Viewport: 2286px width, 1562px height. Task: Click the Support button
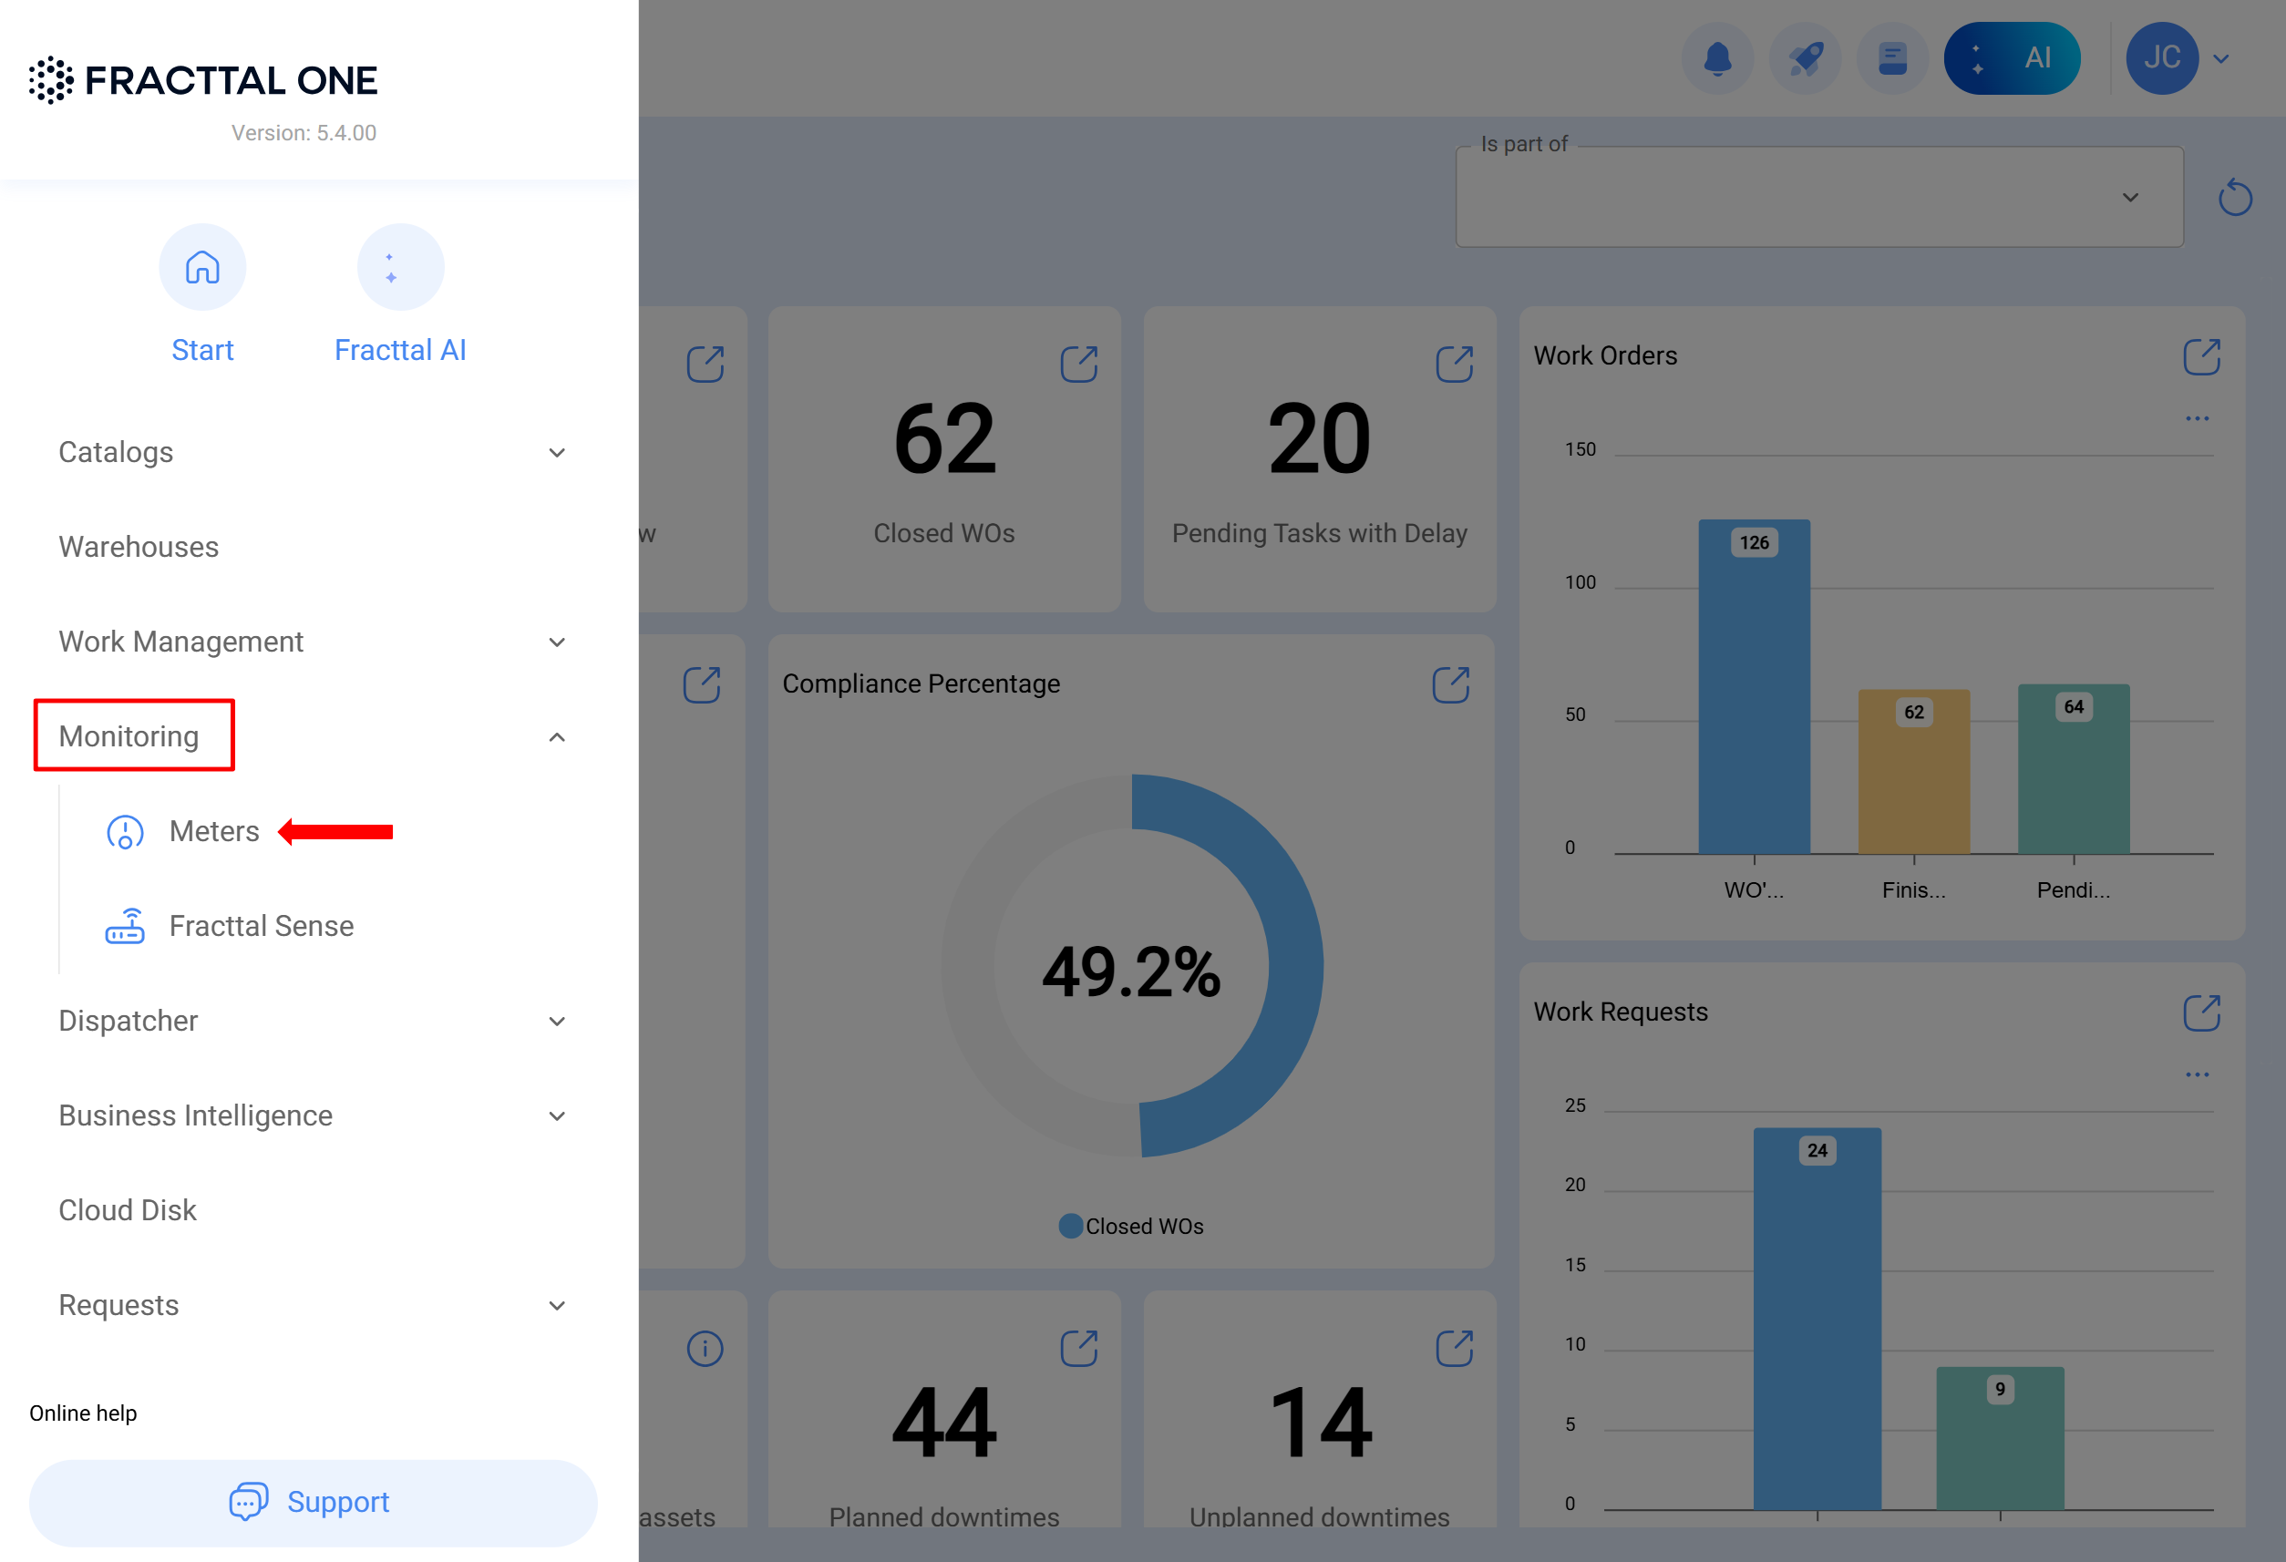coord(313,1501)
